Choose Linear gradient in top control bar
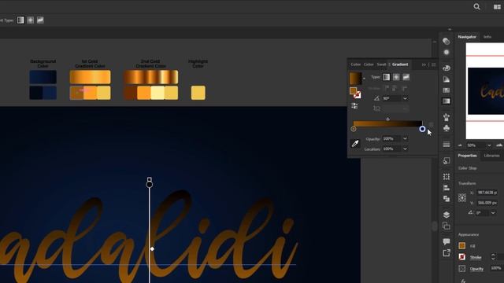 20,20
